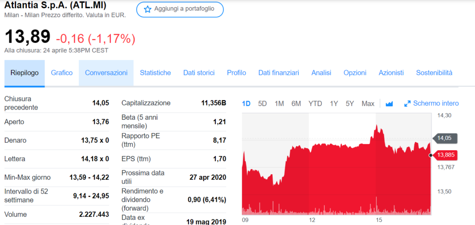The height and width of the screenshot is (225, 475).
Task: Click the dividend yield value 0,90 (6,41%)
Action: tap(207, 200)
